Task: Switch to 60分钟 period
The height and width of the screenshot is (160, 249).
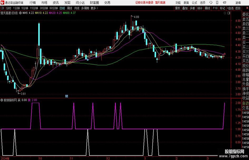Action: pyautogui.click(x=54, y=8)
